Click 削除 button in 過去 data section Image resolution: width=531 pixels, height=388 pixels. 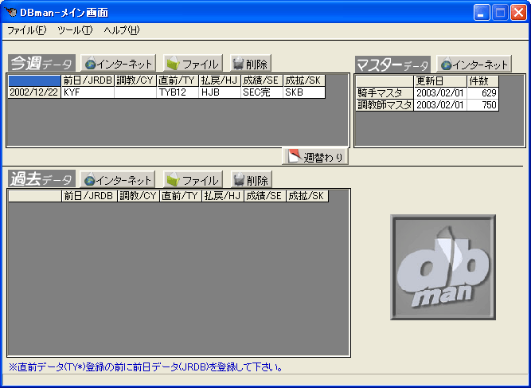point(251,180)
